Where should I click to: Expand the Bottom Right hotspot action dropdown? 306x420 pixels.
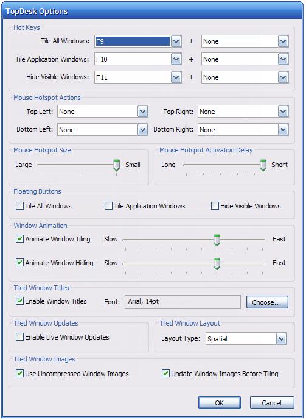[283, 130]
